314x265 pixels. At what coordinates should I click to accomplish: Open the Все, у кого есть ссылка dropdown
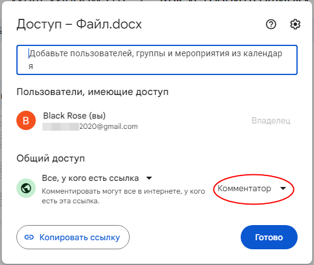pos(97,178)
